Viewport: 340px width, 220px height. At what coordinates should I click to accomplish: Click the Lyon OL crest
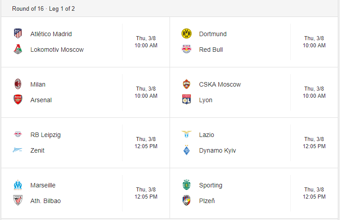coord(187,100)
